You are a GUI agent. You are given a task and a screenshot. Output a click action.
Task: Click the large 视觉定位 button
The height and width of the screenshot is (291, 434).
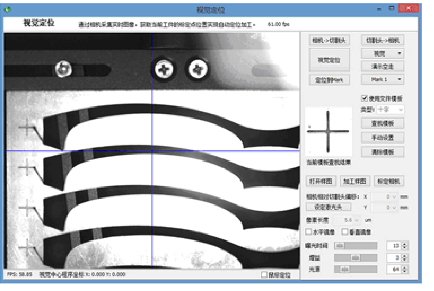(329, 60)
